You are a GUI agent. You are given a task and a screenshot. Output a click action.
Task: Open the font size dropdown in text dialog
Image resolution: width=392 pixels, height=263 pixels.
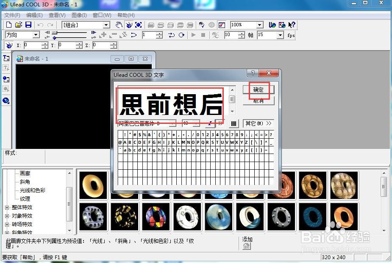click(197, 123)
